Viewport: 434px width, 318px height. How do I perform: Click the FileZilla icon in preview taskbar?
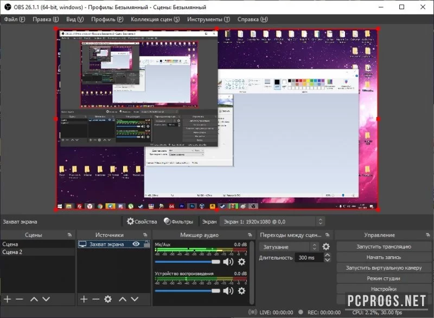(79, 206)
